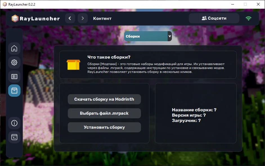Click Установить сборку button
265x166 pixels.
(104, 127)
